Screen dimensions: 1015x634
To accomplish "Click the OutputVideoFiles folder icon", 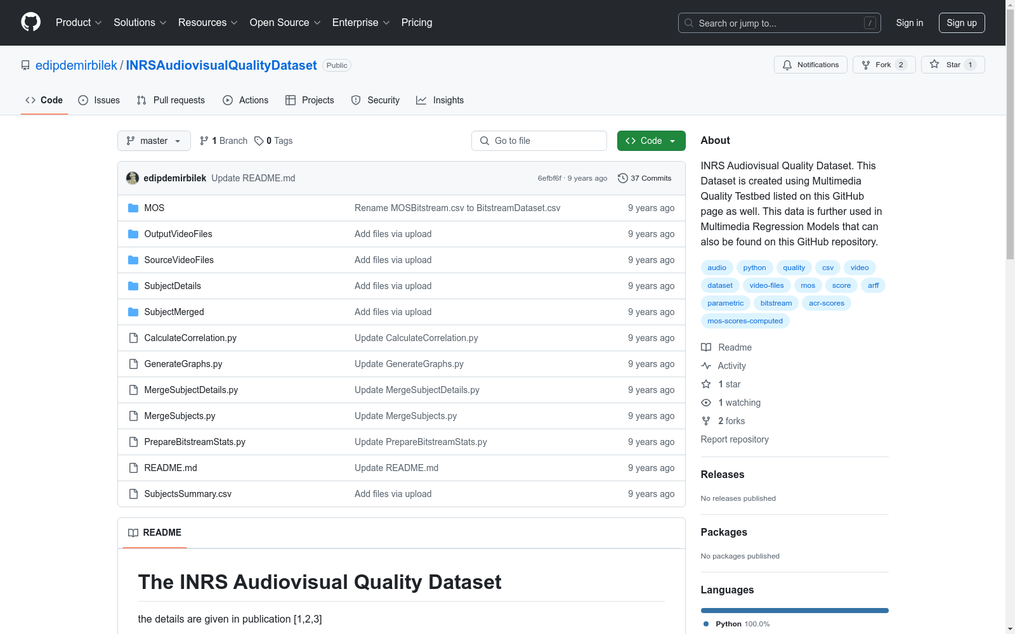I will click(x=133, y=234).
